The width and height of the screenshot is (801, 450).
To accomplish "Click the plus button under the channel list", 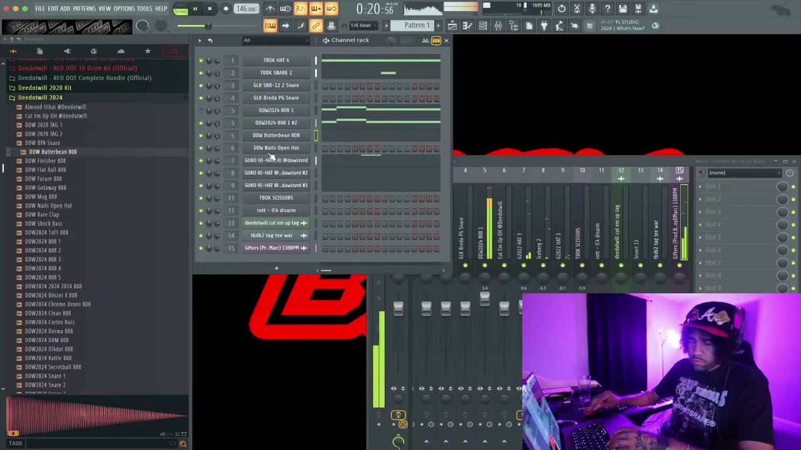I will pyautogui.click(x=276, y=269).
